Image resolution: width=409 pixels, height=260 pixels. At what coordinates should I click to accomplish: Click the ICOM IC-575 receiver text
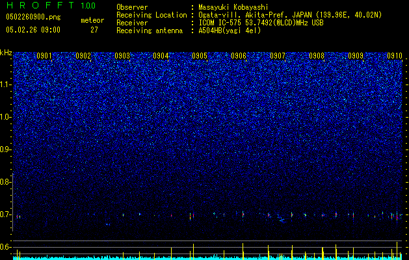261,23
